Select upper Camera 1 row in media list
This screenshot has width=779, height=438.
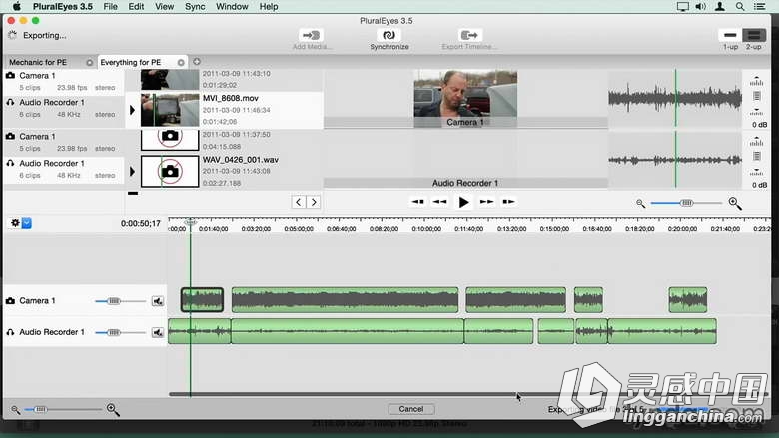pos(64,82)
